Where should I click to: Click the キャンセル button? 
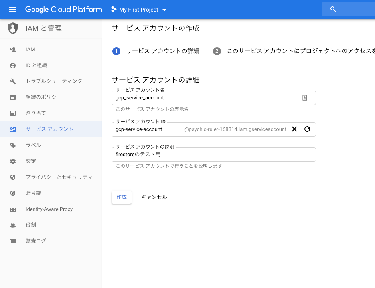(x=154, y=197)
